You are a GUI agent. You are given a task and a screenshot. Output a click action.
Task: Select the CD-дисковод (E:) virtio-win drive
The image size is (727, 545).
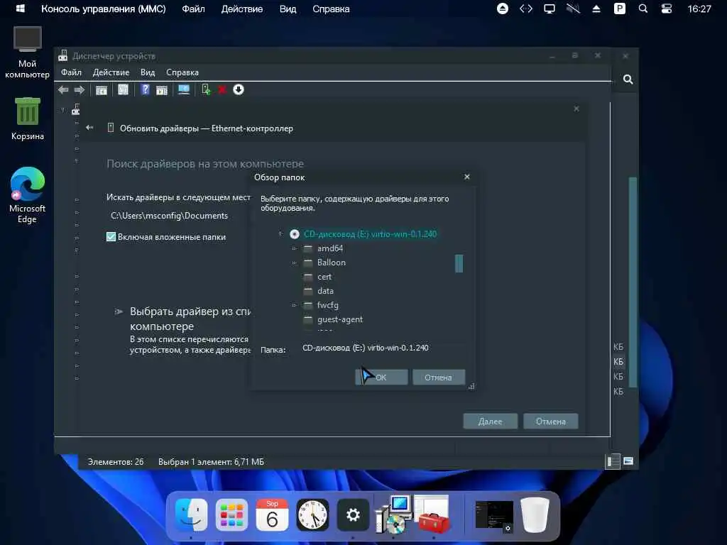(x=370, y=234)
